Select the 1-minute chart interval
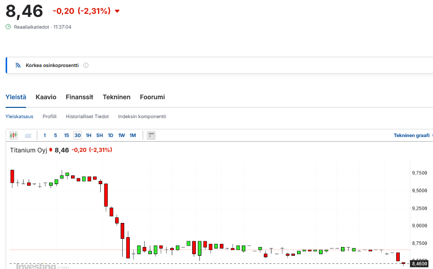Screen dimensions: 433x269 (x=44, y=136)
